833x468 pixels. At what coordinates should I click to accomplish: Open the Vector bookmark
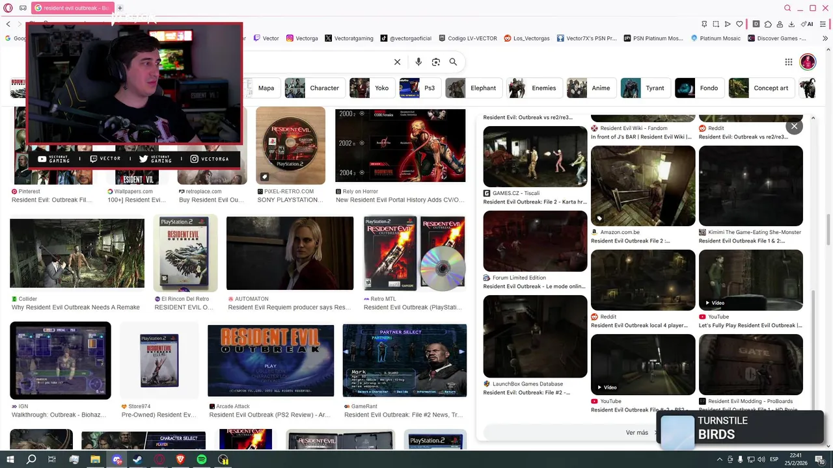(x=266, y=38)
